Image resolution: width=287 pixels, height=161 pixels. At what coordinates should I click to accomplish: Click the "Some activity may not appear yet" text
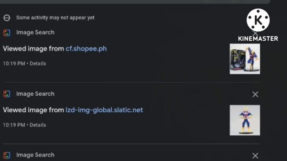[x=55, y=18]
